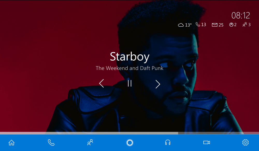
Task: Seek within the song progress bar
Action: click(x=129, y=133)
